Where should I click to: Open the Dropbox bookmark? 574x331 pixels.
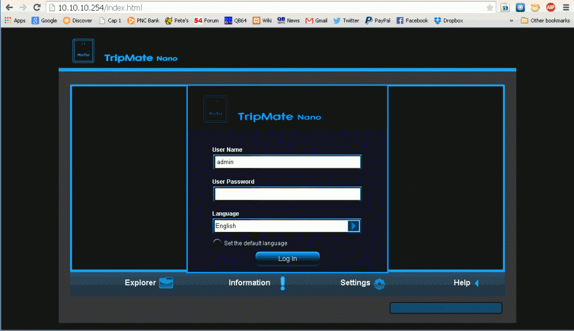[x=448, y=21]
